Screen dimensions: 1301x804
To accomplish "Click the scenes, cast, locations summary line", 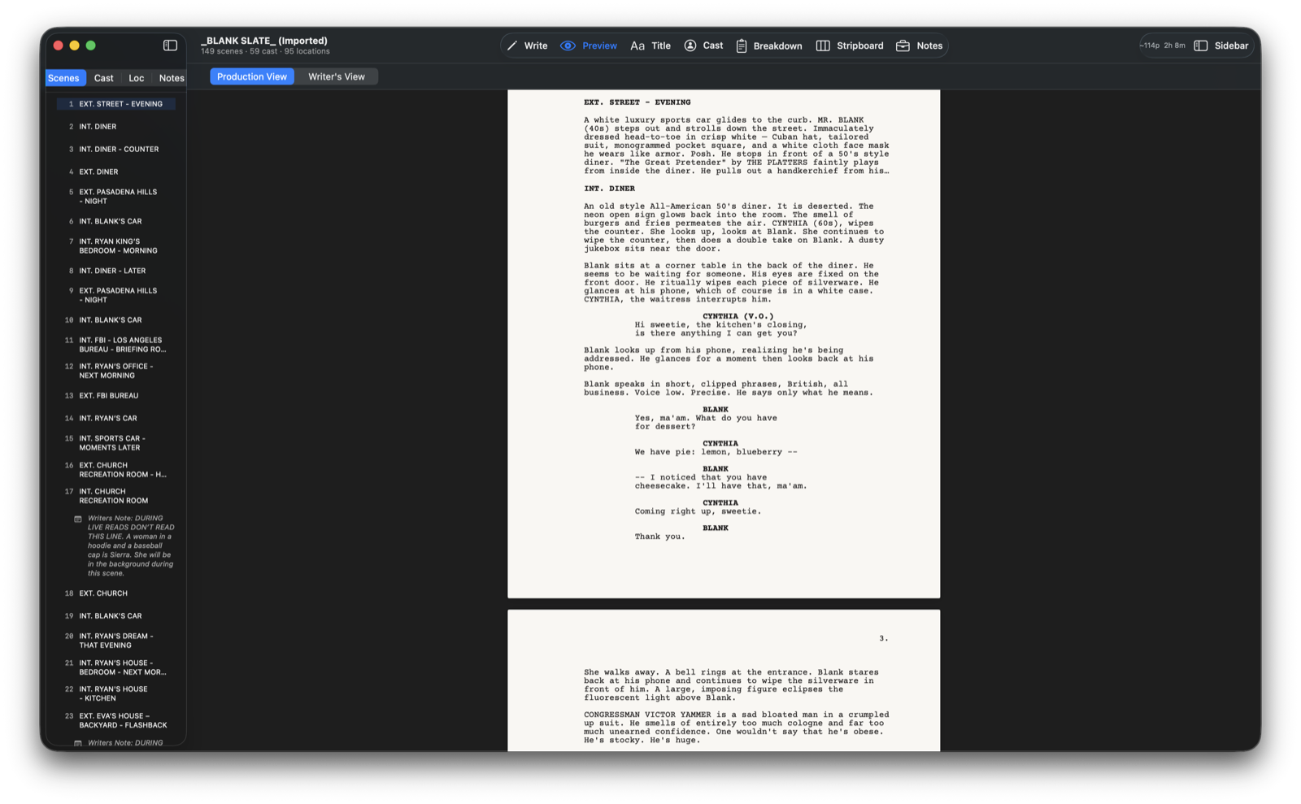I will pyautogui.click(x=265, y=51).
